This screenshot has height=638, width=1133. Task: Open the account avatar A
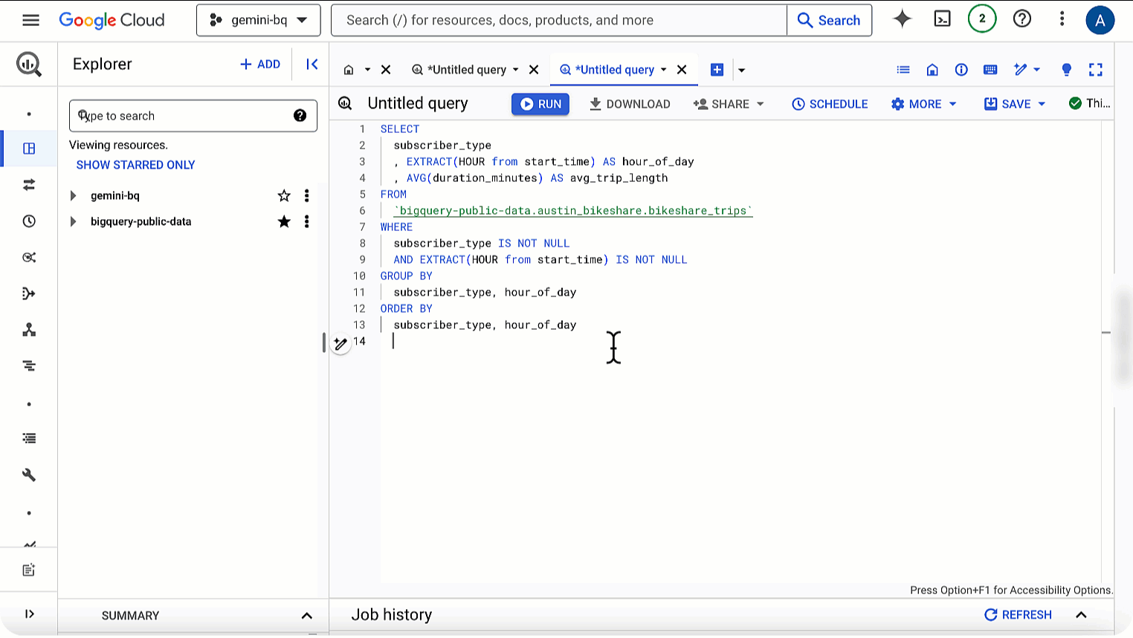tap(1100, 20)
